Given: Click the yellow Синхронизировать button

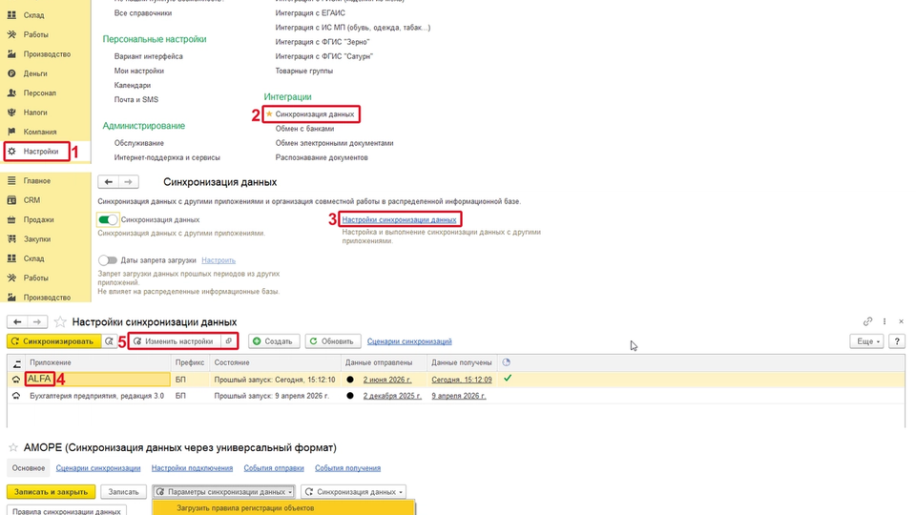Looking at the screenshot, I should pos(53,341).
